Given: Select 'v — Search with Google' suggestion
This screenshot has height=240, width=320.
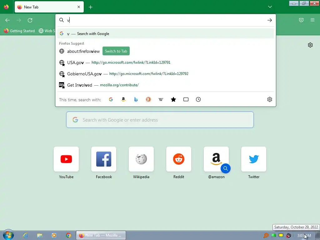Looking at the screenshot, I should pyautogui.click(x=166, y=34).
